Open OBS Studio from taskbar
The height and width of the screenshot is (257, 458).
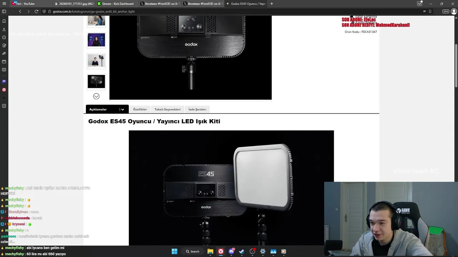252,251
